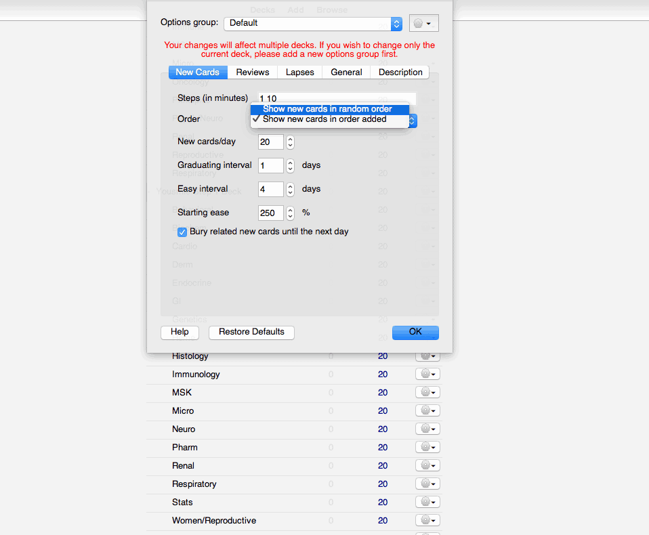Click the Starting ease stepper arrows
This screenshot has width=649, height=535.
(x=290, y=213)
